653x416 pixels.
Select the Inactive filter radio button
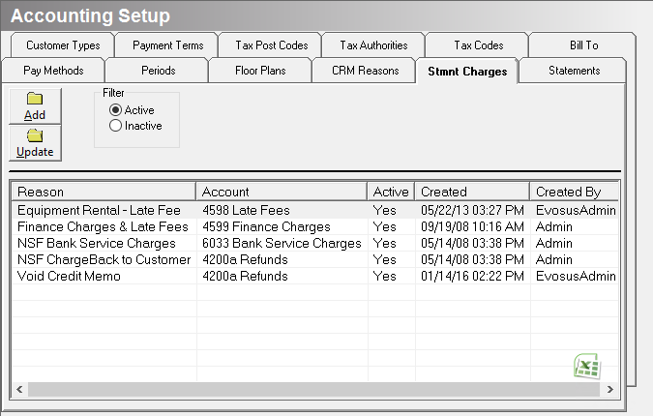pos(116,126)
